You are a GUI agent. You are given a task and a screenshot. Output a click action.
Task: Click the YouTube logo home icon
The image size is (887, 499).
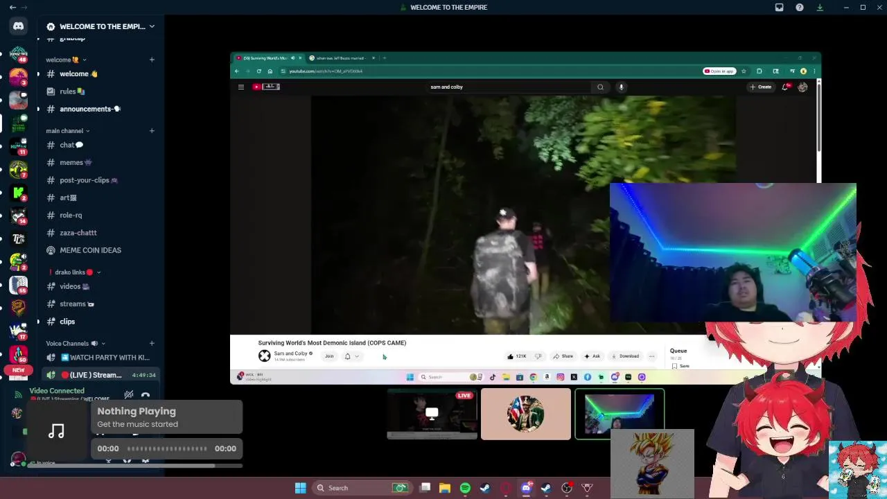click(265, 87)
